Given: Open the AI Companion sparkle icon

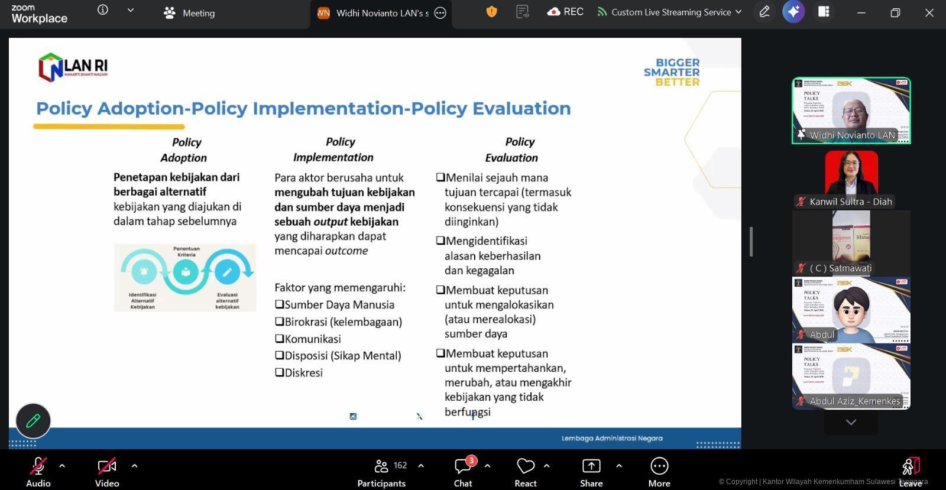Looking at the screenshot, I should (793, 12).
